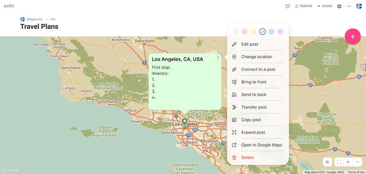Click the Los Padres National Forest label
Image resolution: width=366 pixels, height=174 pixels.
tap(109, 86)
